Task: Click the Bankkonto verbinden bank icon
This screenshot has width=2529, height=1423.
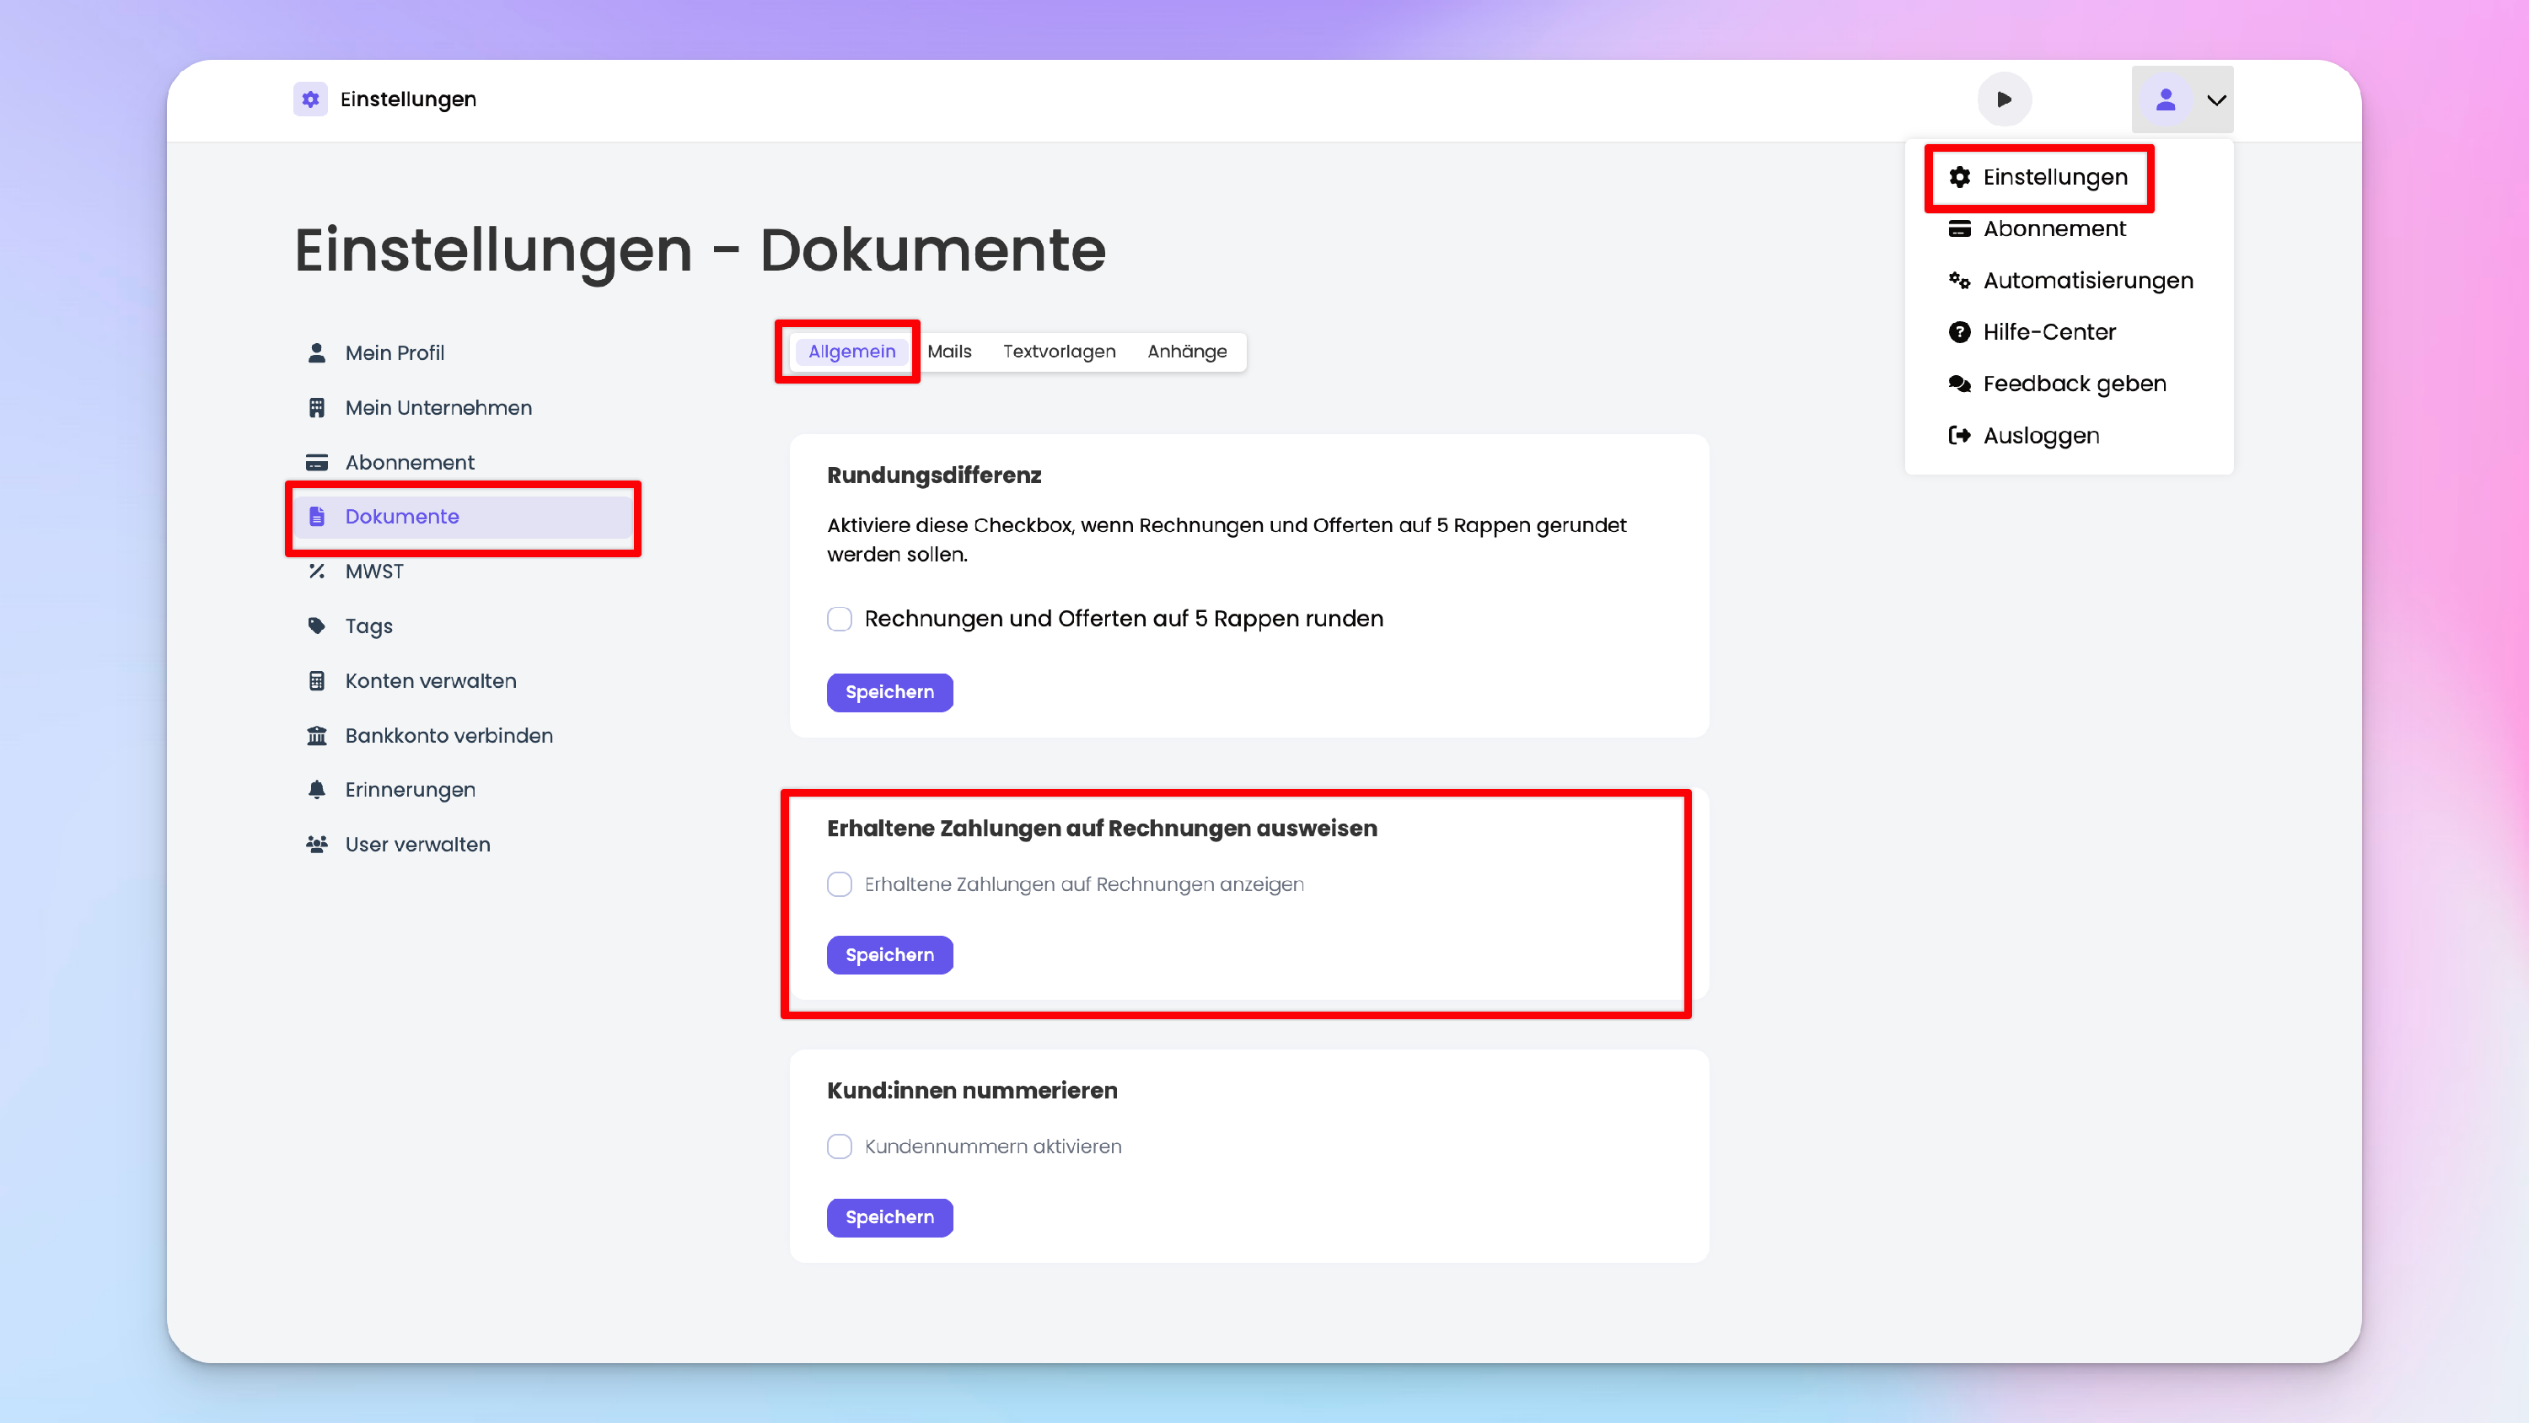Action: [x=316, y=736]
